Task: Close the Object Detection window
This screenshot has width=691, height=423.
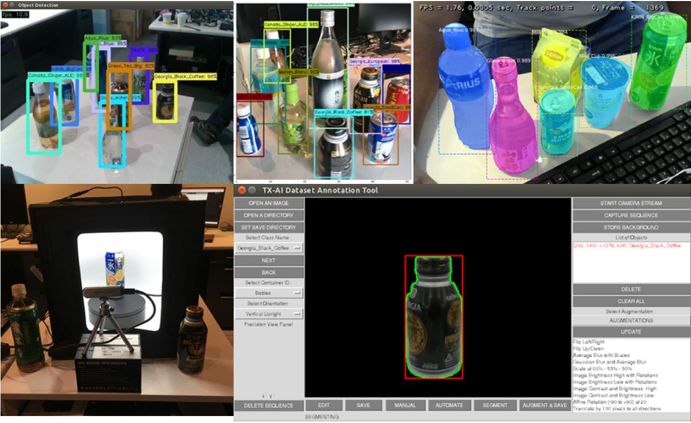Action: tap(3, 5)
